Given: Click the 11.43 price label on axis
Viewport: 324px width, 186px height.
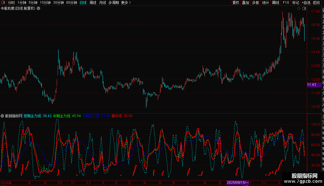Looking at the screenshot, I should pyautogui.click(x=312, y=85).
